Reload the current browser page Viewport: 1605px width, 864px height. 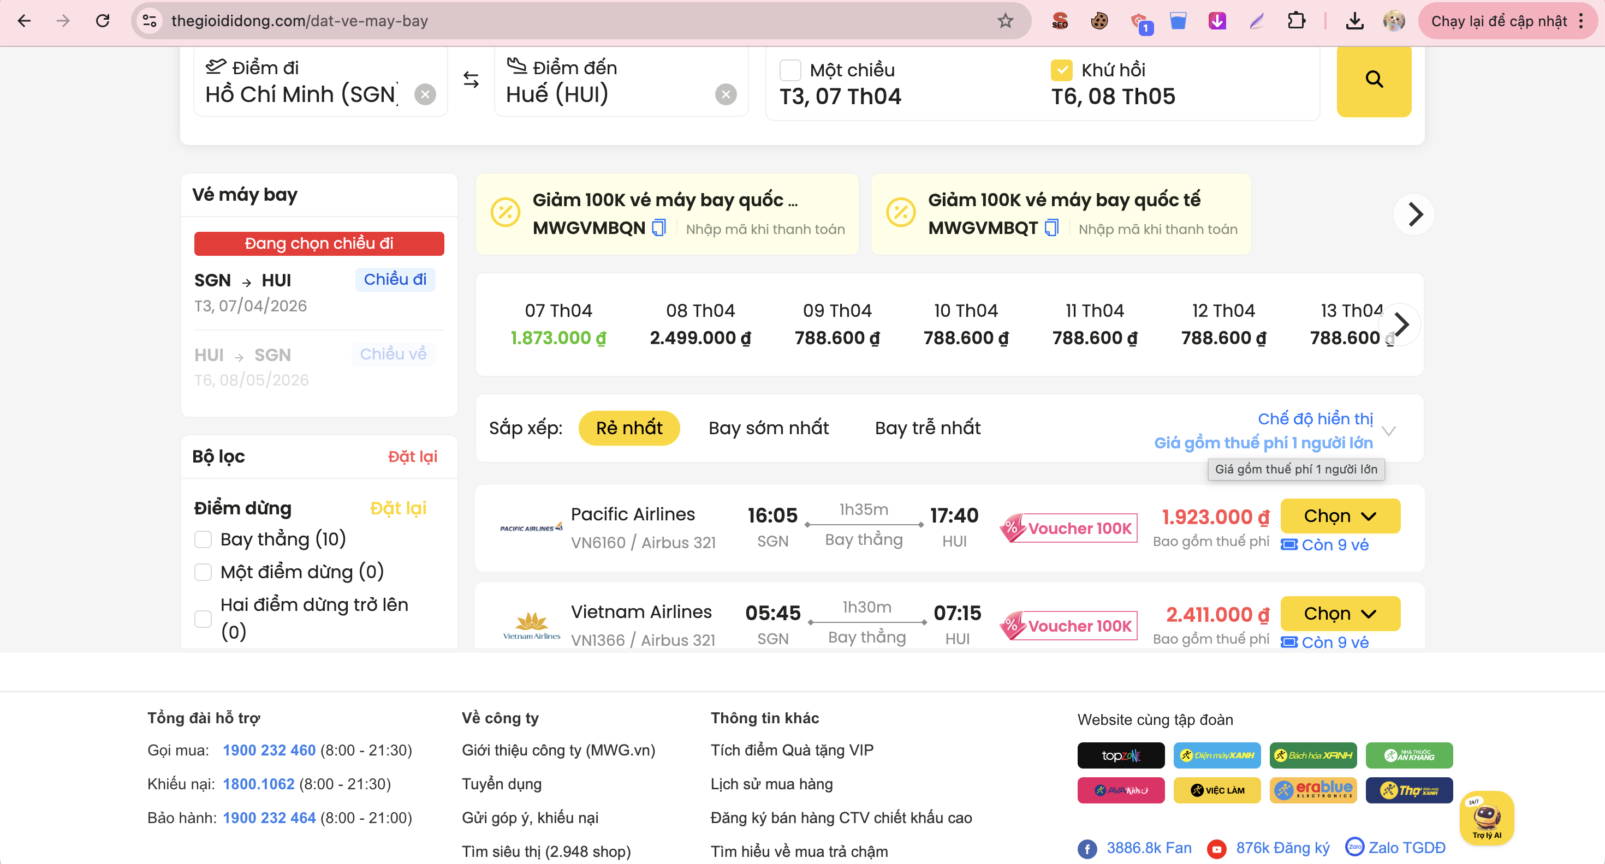[x=103, y=21]
